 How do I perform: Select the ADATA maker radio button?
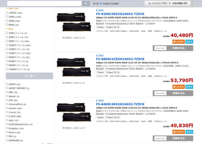pos(7,84)
